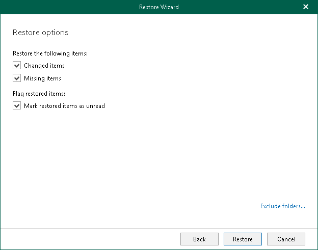Close the Restore Wizard window
The width and height of the screenshot is (318, 250).
306,7
